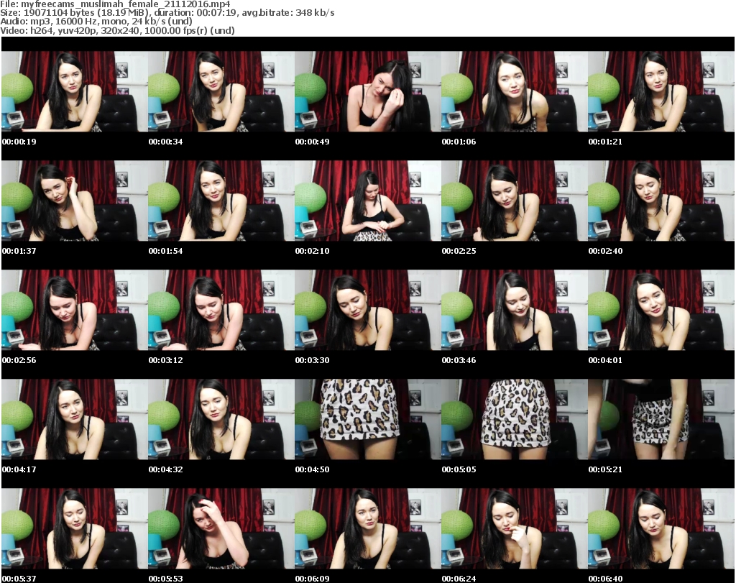Click the thumbnail frame stamped 00:02:25
Image resolution: width=736 pixels, height=583 pixels.
(x=515, y=201)
